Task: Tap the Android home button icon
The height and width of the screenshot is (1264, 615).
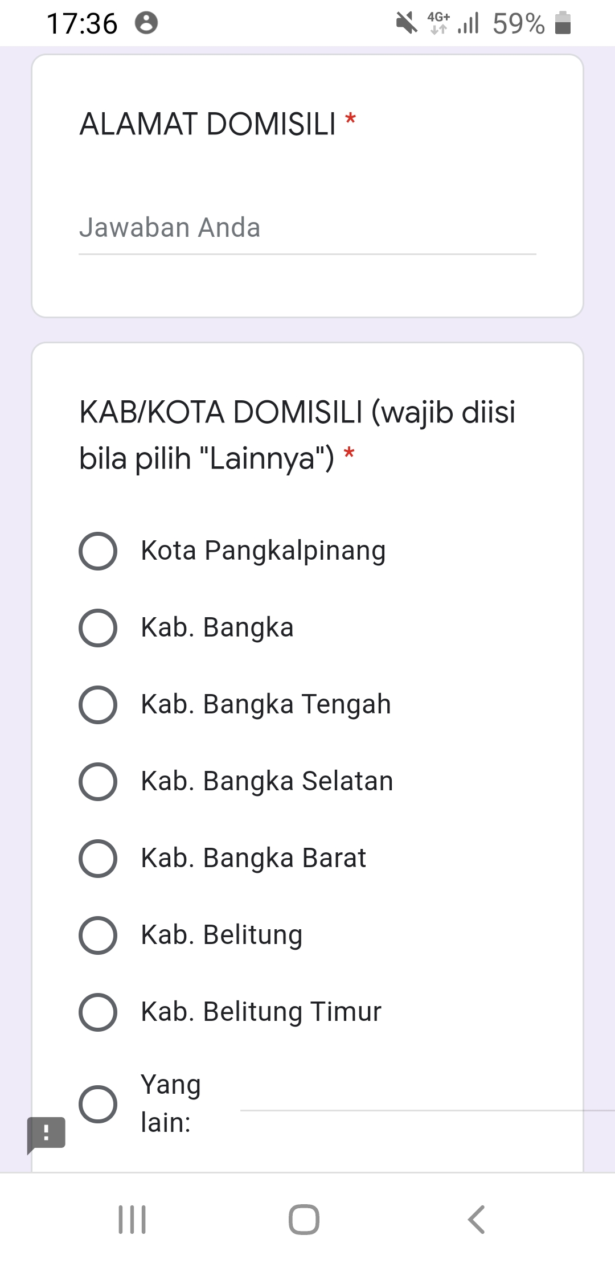Action: 304,1220
